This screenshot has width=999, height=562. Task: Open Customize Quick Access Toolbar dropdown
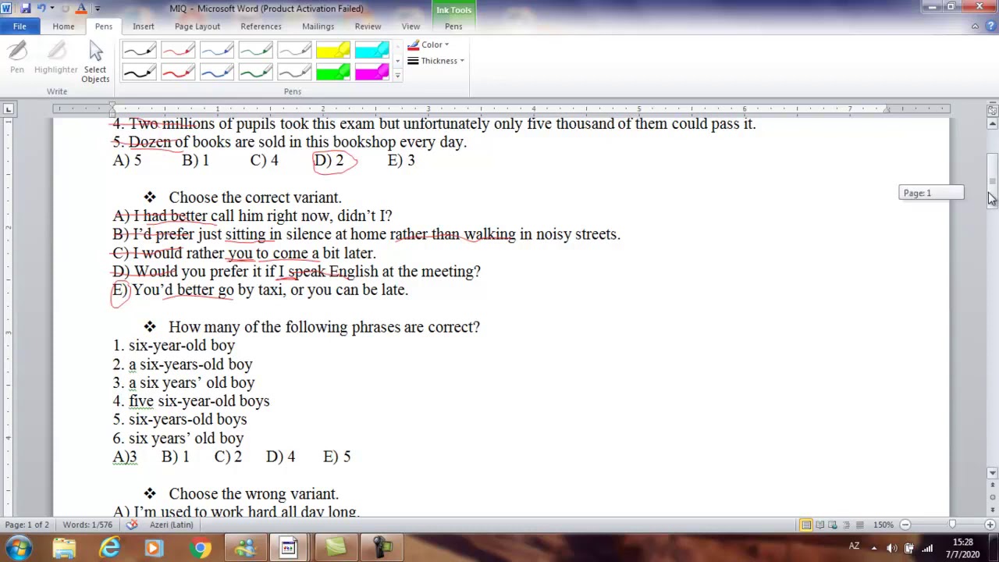98,9
